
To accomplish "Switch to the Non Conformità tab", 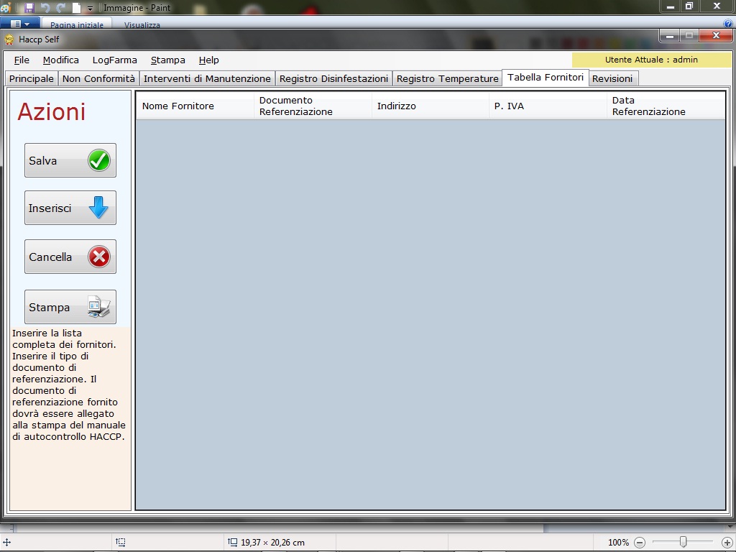I will pyautogui.click(x=98, y=78).
